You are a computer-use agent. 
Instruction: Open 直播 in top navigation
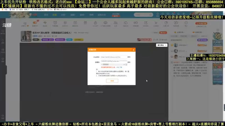tap(55, 15)
